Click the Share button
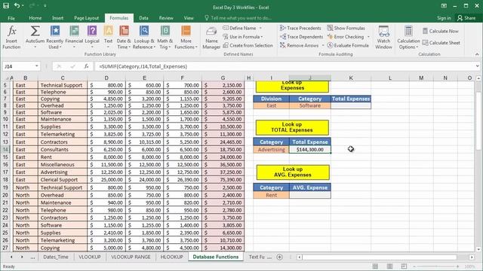This screenshot has height=271, width=483. tap(466, 18)
